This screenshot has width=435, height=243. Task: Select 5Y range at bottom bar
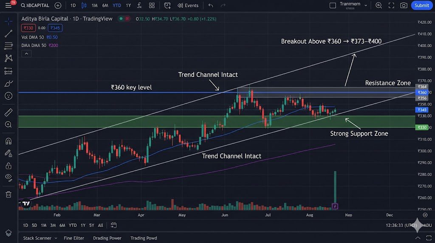[x=92, y=225]
